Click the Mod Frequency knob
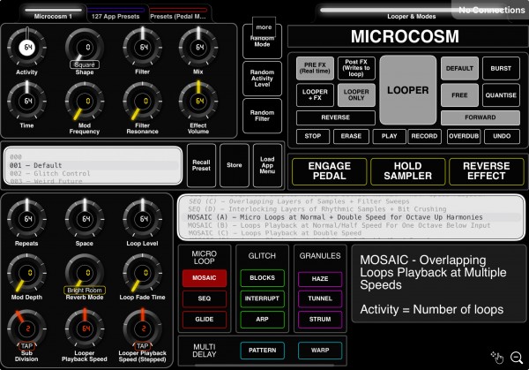The width and height of the screenshot is (529, 370). tap(85, 101)
